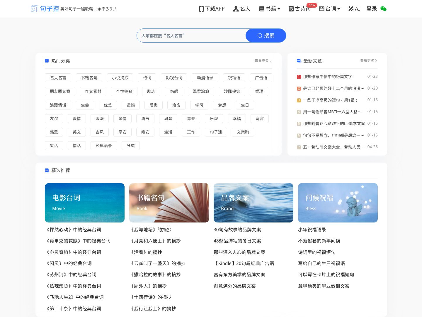Image resolution: width=422 pixels, height=317 pixels.
Task: Open article 一些干净高级的短句(第1辑)
Action: (331, 100)
